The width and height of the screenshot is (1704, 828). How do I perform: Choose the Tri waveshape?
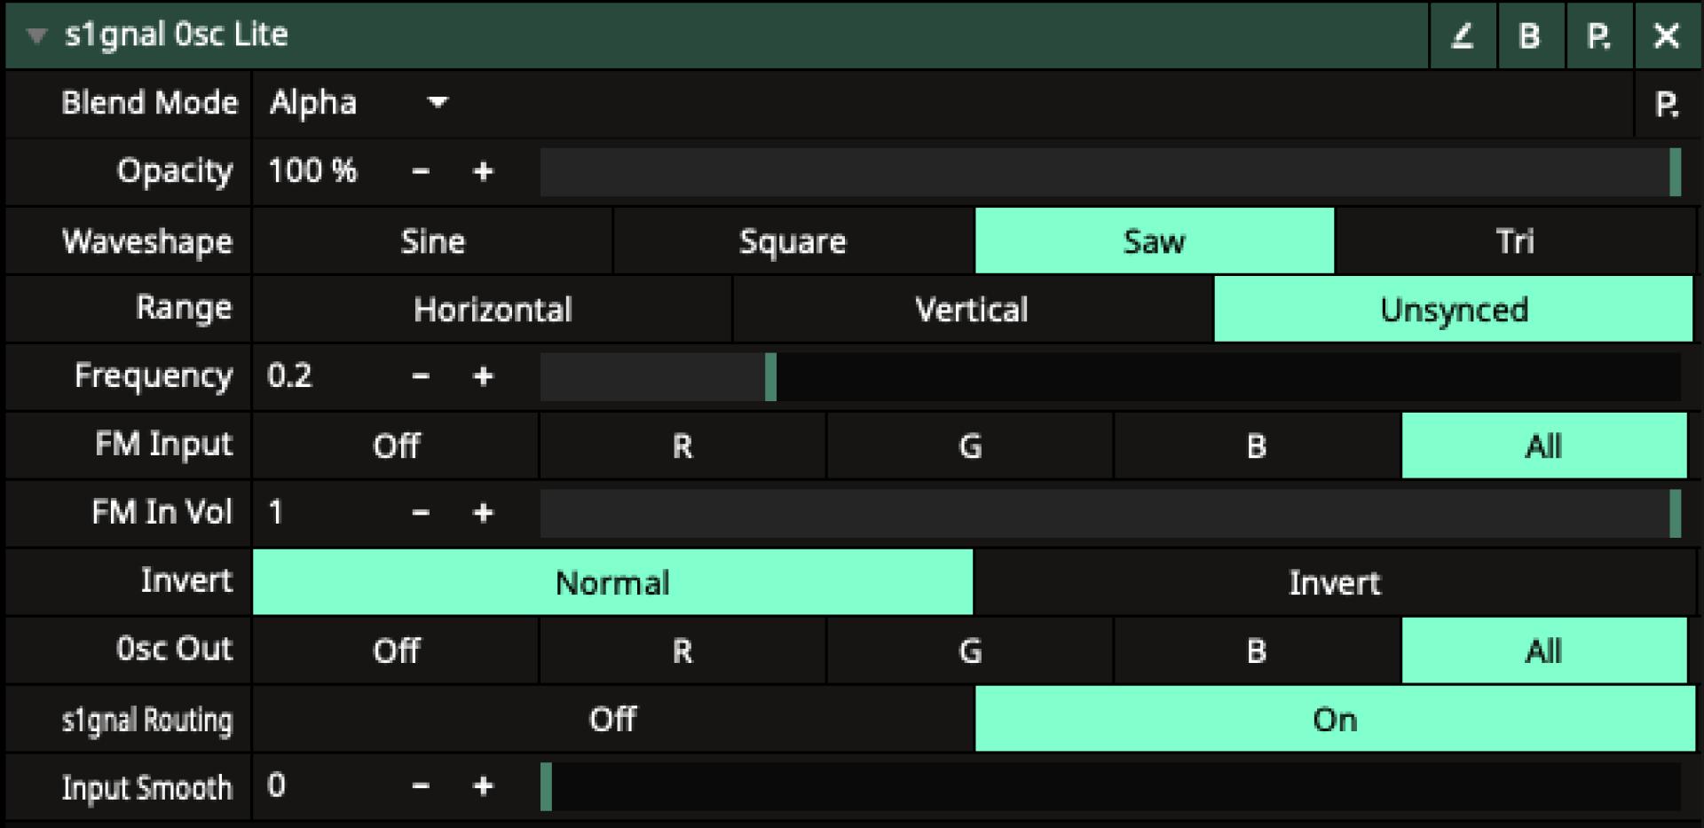pos(1514,241)
